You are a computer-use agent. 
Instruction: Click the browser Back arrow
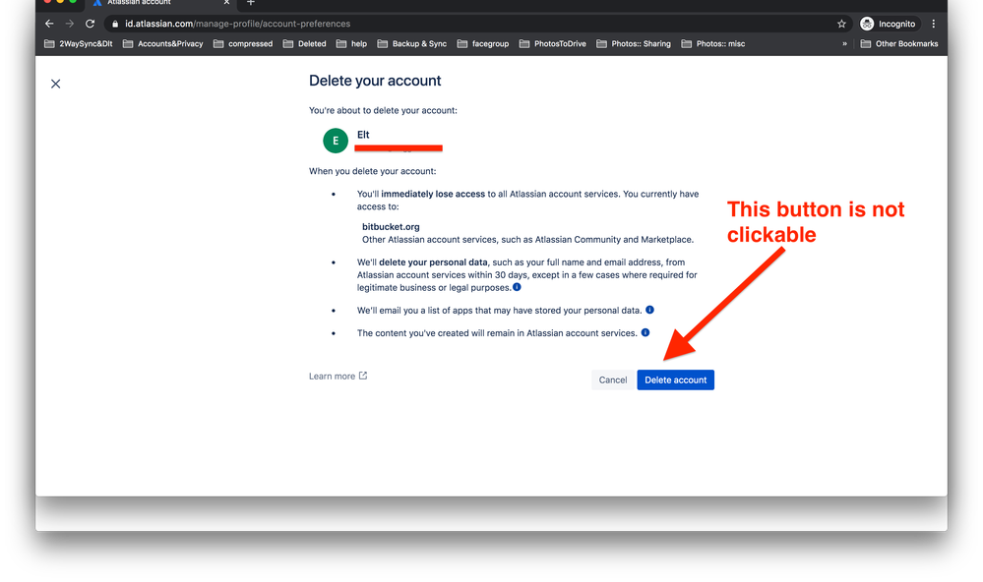click(49, 24)
